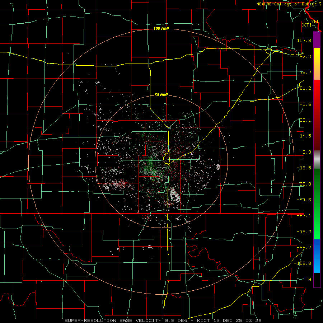Click the VEL legend title
The width and height of the screenshot is (323, 323).
click(x=315, y=22)
